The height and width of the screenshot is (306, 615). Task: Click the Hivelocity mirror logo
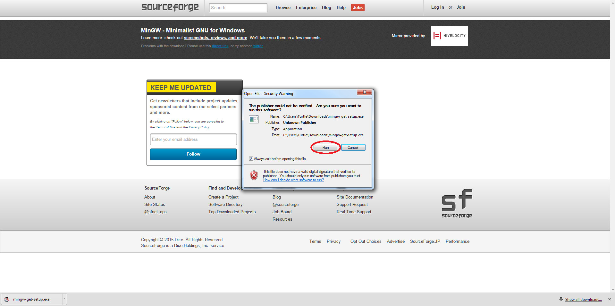coord(449,36)
